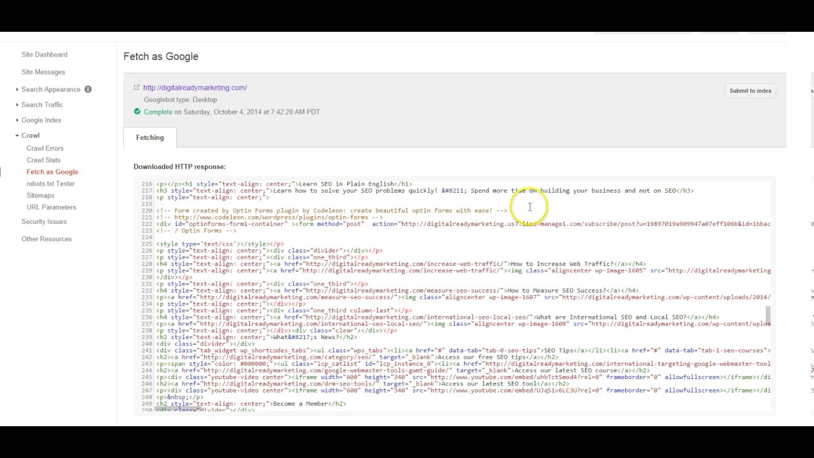Screen dimensions: 814x458
Task: Open Crawl Errors page
Action: tap(45, 148)
